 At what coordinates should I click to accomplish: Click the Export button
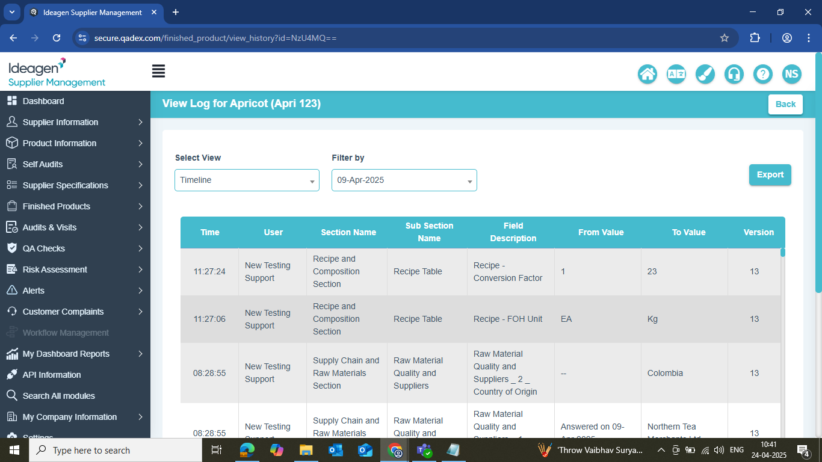tap(770, 174)
